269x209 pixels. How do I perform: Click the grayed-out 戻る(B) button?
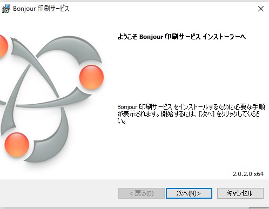[142, 193]
